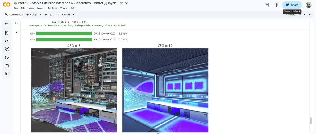Run the code cell bracket button
The width and height of the screenshot is (316, 134).
click(17, 22)
